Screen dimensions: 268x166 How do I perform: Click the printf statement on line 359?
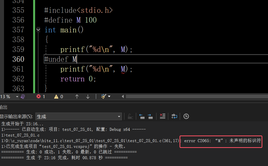point(96,50)
